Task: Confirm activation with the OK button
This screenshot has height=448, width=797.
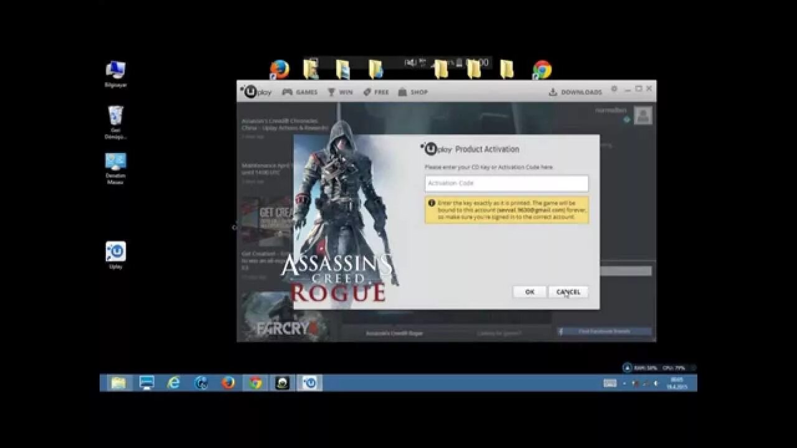Action: click(x=529, y=292)
